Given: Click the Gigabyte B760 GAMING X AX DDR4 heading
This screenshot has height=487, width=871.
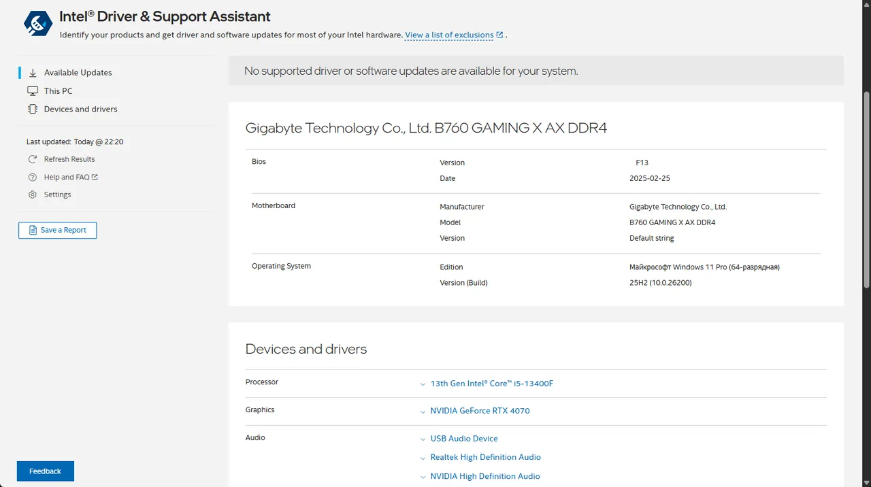Looking at the screenshot, I should [x=426, y=128].
